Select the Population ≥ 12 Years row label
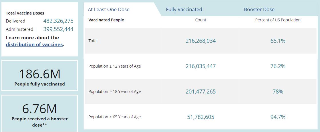Screen dimensions: 320x132 coord(115,66)
